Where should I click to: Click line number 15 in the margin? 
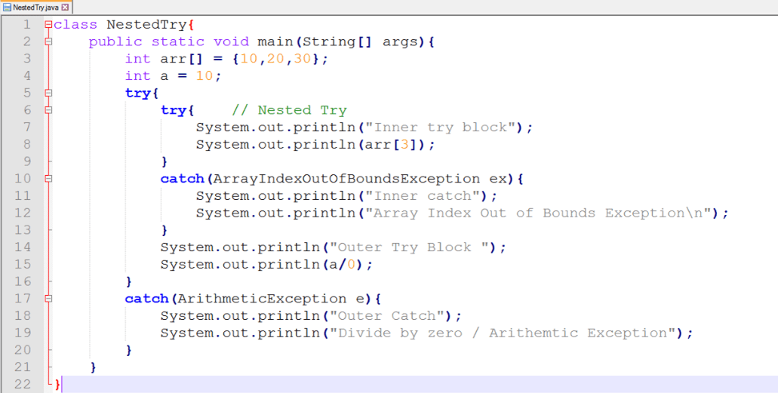pyautogui.click(x=23, y=264)
